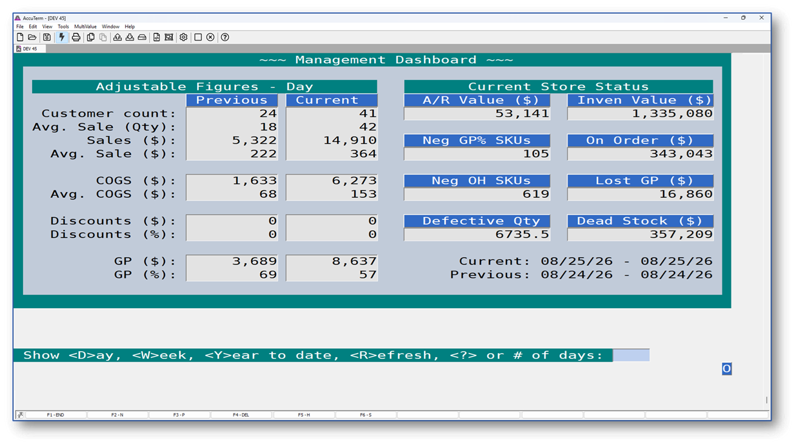Click the New session document icon
The image size is (797, 447).
[20, 38]
